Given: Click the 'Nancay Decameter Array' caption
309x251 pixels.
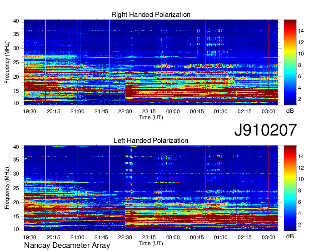Looking at the screenshot, I should click(x=67, y=246).
